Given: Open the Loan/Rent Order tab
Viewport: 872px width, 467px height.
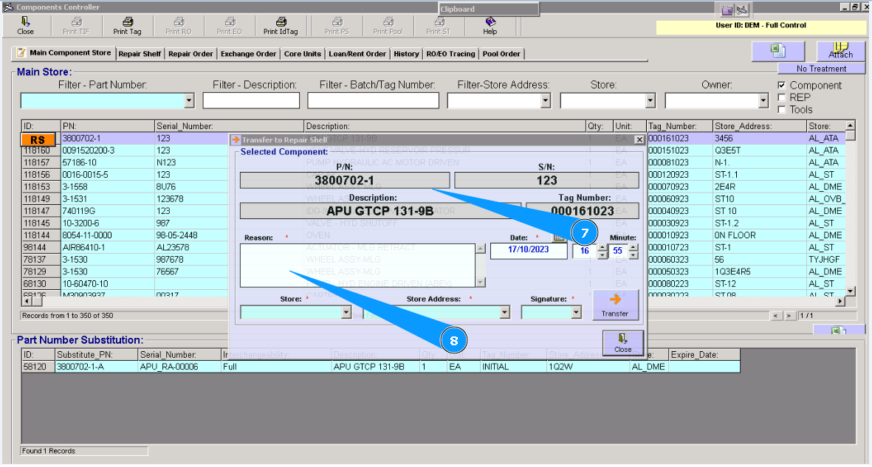Looking at the screenshot, I should tap(357, 54).
